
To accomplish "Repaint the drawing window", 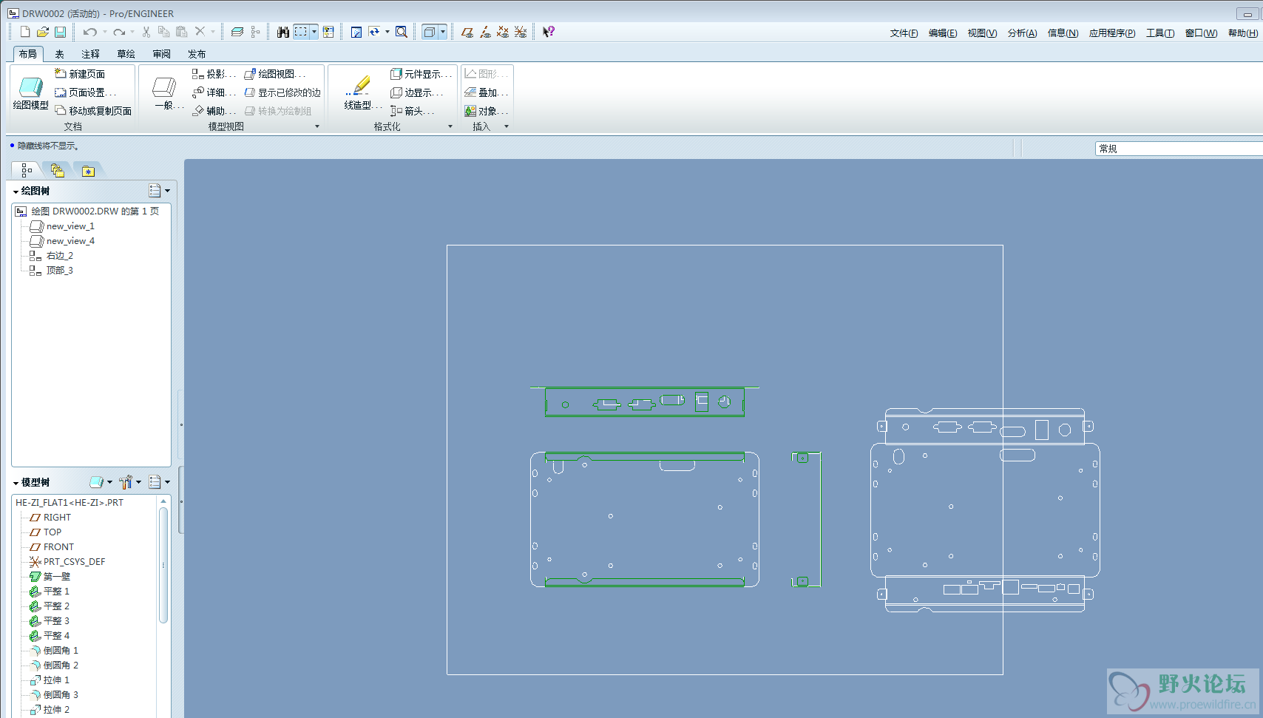I will tap(356, 32).
